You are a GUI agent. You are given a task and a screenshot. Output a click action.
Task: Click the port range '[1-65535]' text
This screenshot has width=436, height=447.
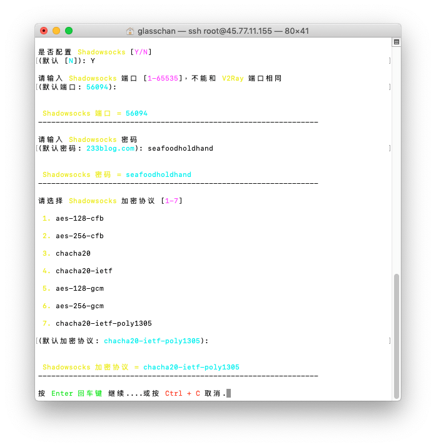tap(163, 78)
